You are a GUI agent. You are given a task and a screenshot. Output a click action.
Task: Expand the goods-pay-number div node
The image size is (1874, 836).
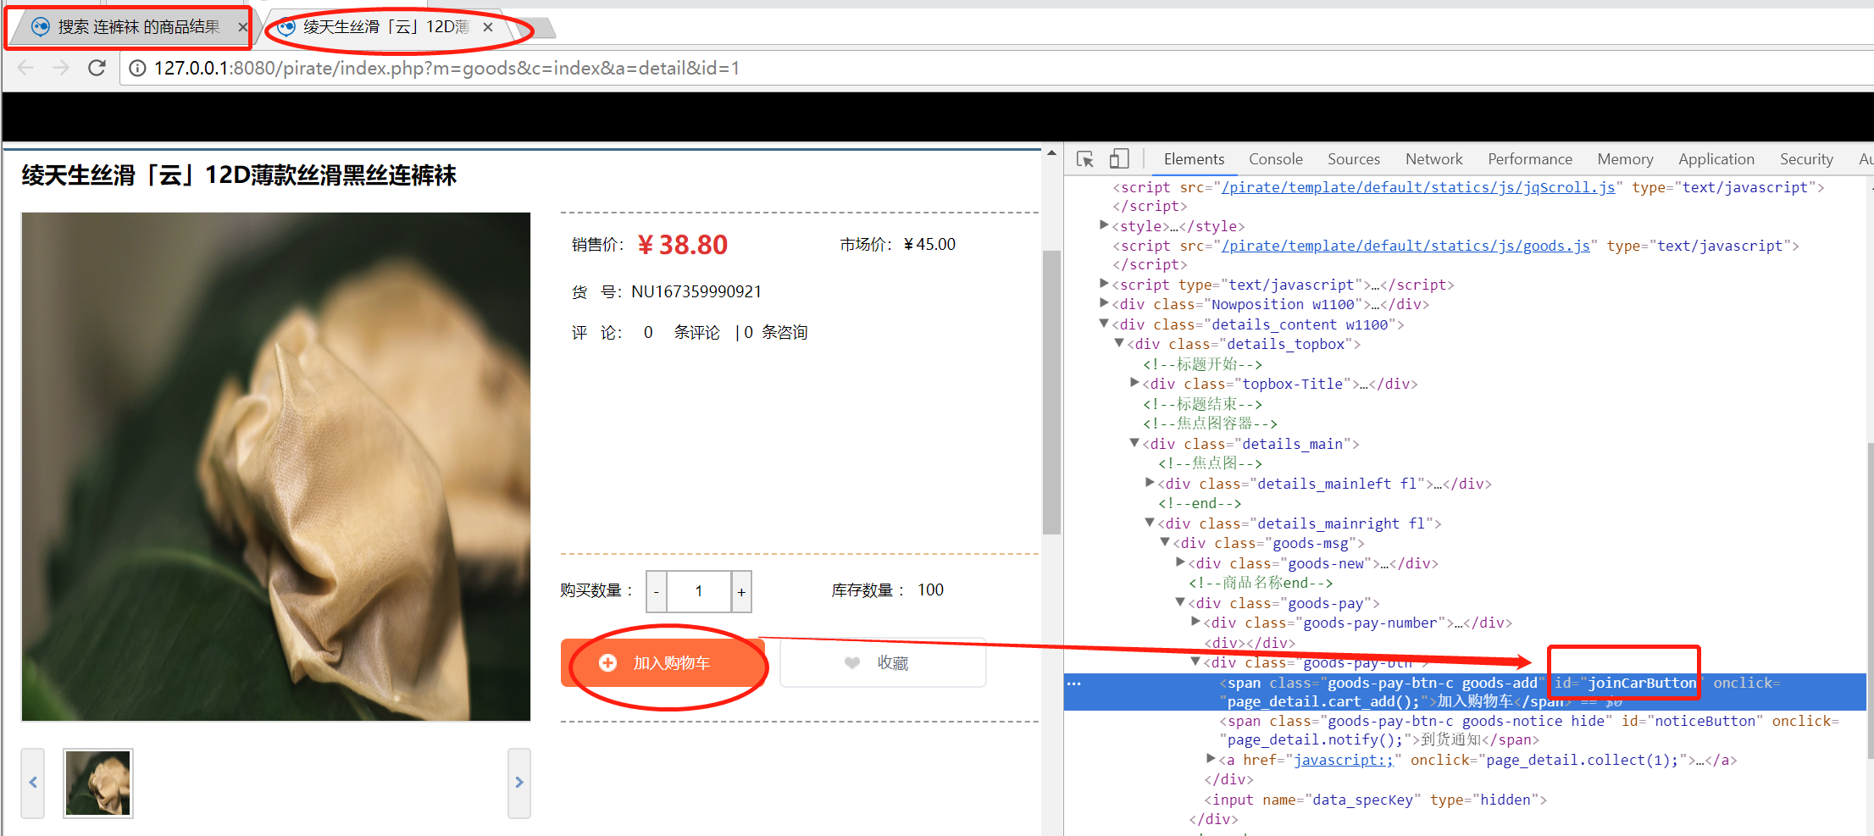click(x=1195, y=622)
